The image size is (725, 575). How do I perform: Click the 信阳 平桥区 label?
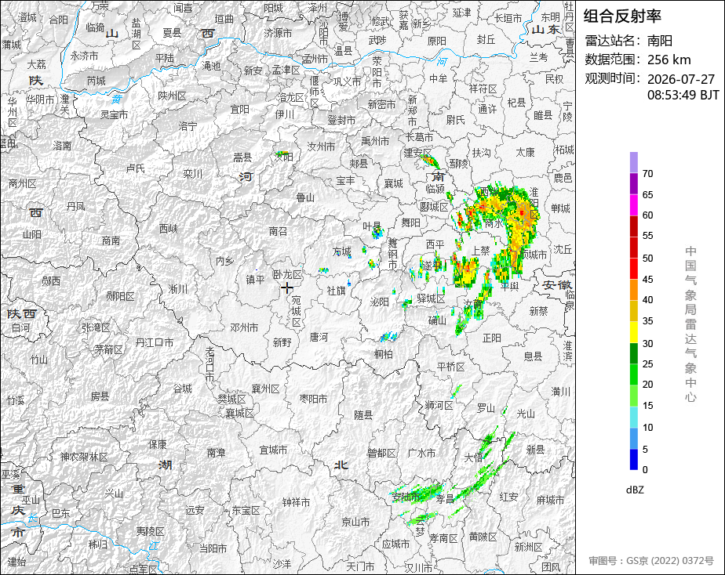(451, 367)
